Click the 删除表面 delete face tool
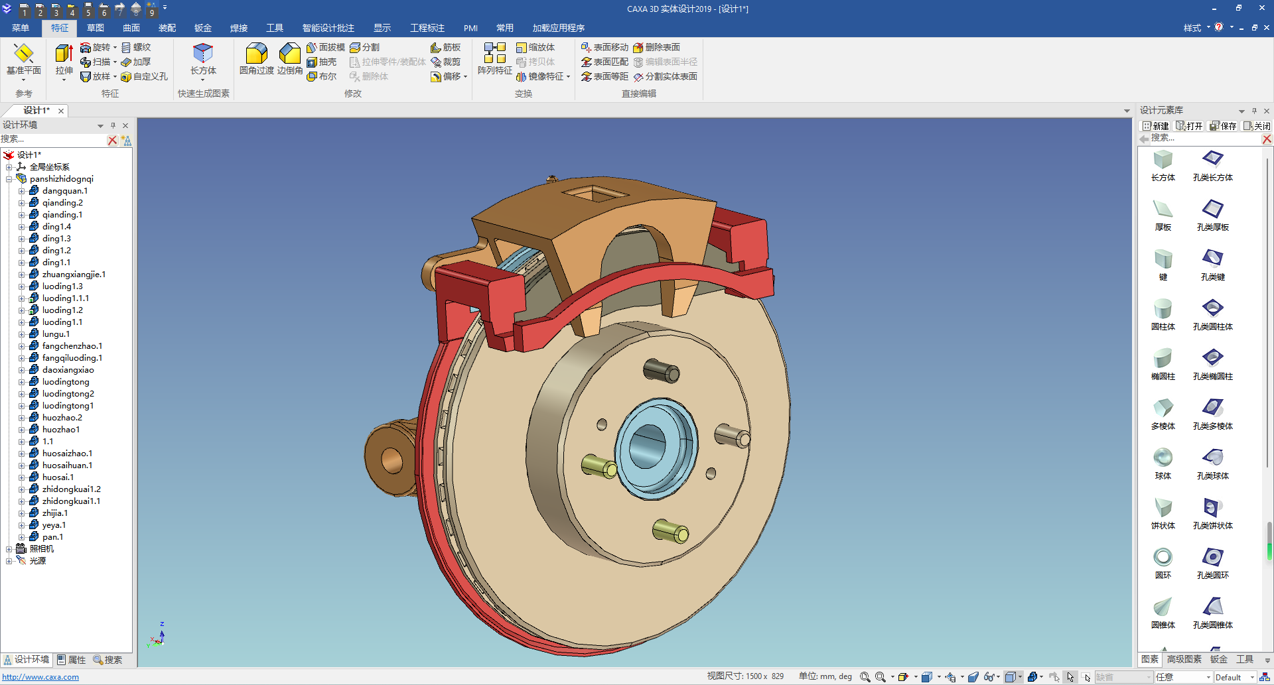This screenshot has width=1274, height=685. coord(656,47)
